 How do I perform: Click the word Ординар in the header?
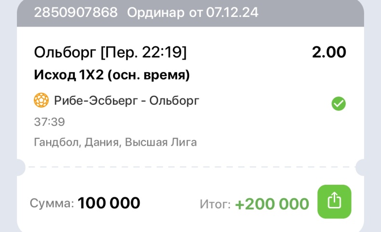coord(156,13)
